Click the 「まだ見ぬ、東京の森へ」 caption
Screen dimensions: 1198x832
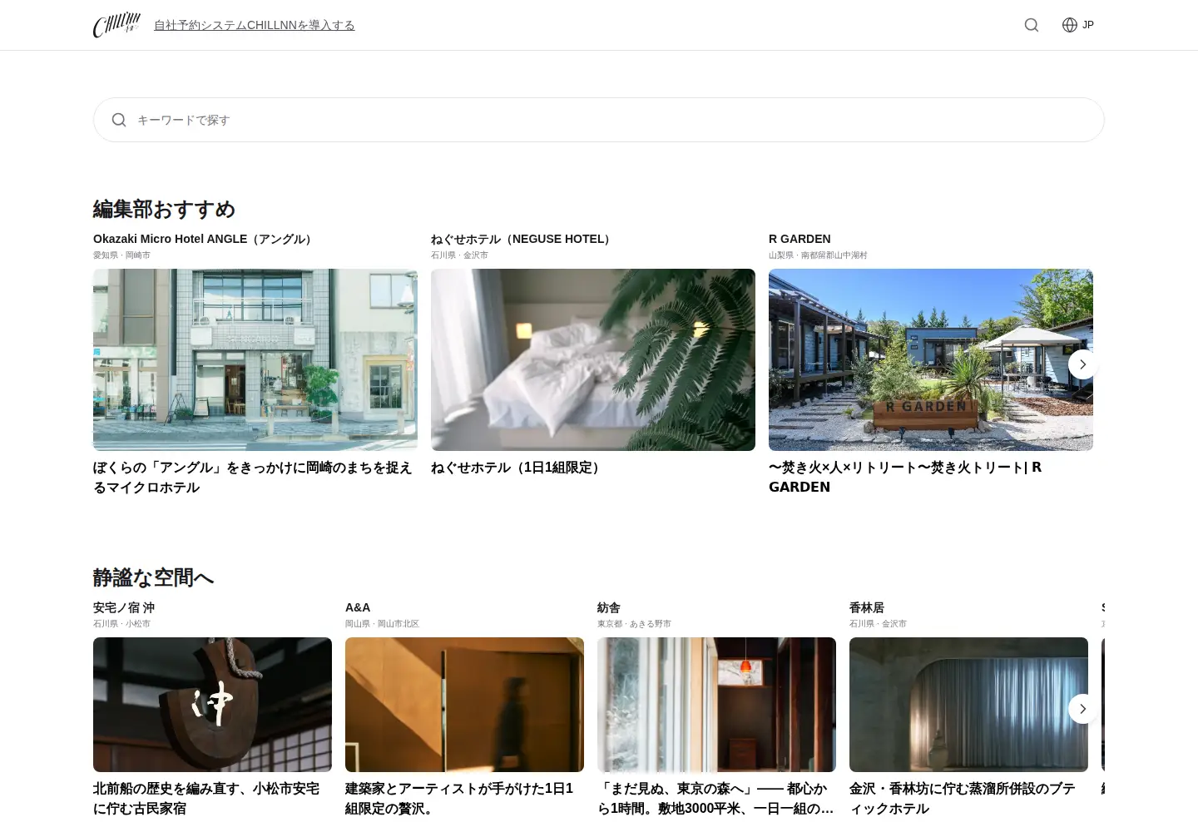[715, 799]
